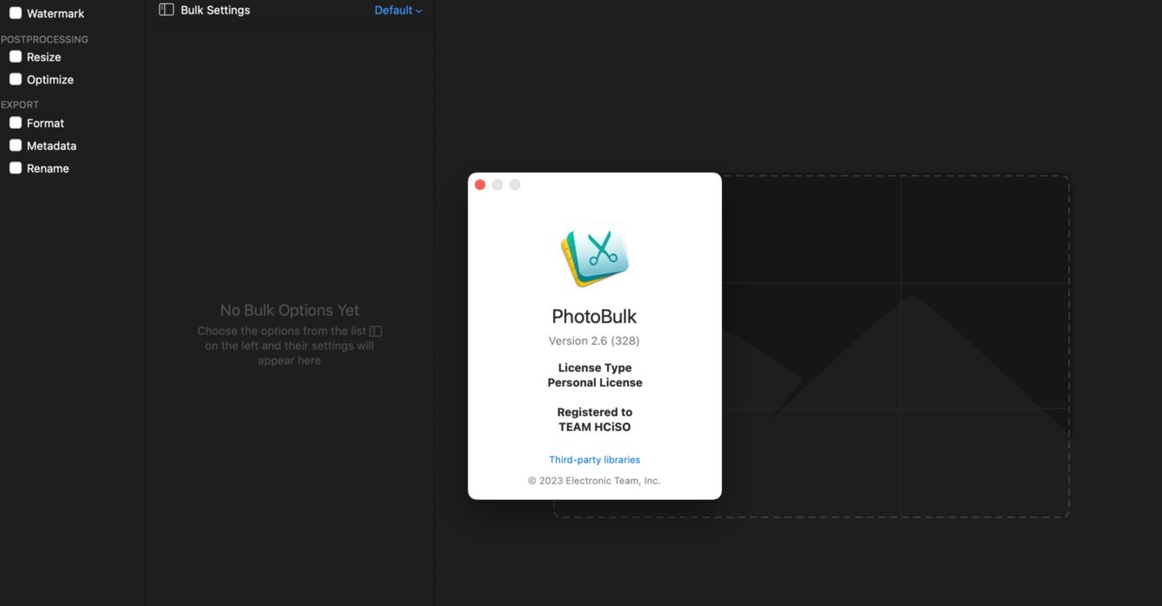Toggle the Optimize checkbox
The width and height of the screenshot is (1162, 606).
(16, 79)
